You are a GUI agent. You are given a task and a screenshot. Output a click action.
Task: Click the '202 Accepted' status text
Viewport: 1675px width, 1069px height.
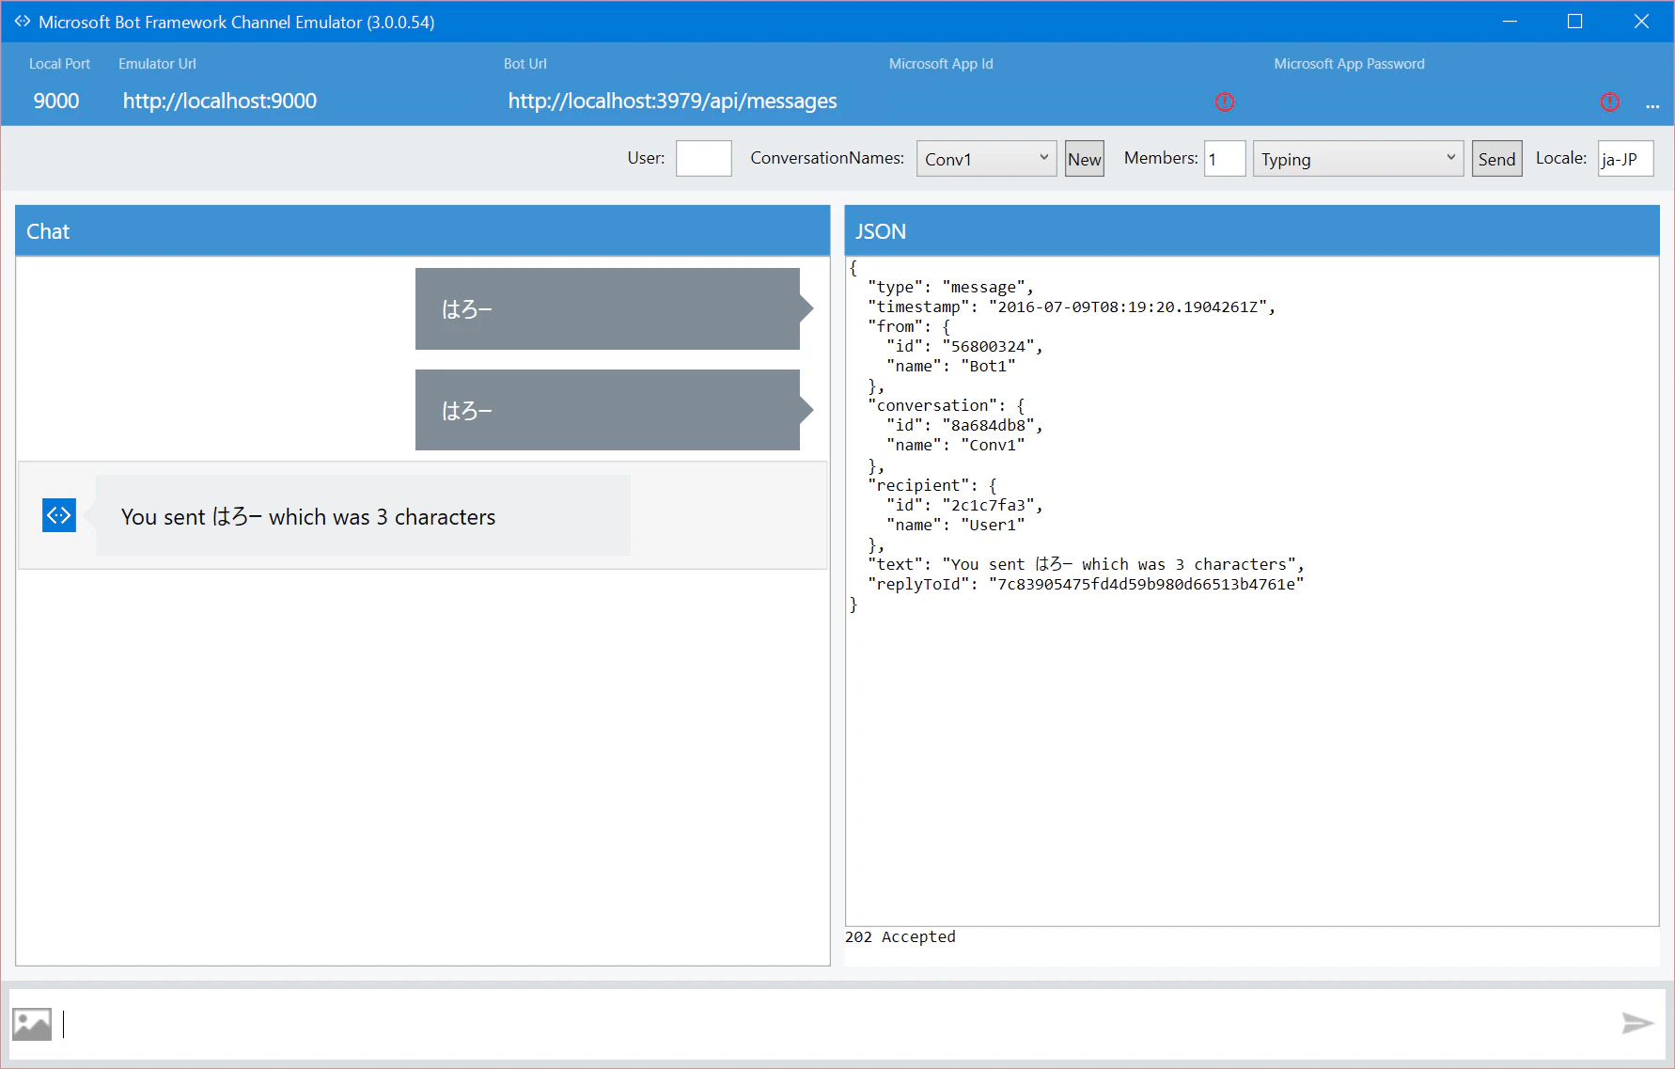900,936
